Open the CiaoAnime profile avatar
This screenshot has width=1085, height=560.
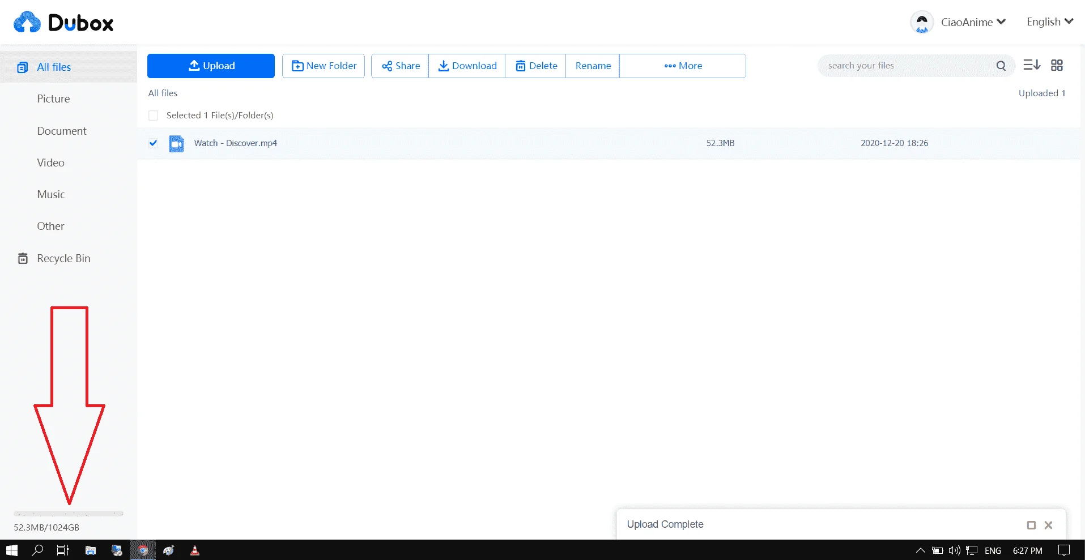pyautogui.click(x=922, y=22)
